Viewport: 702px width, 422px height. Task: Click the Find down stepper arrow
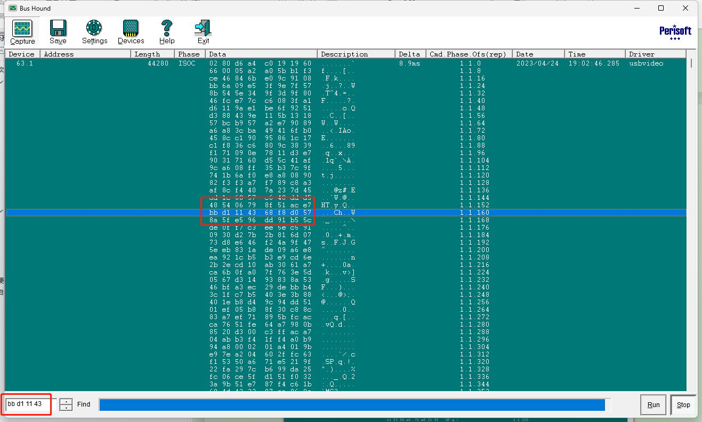pos(66,408)
